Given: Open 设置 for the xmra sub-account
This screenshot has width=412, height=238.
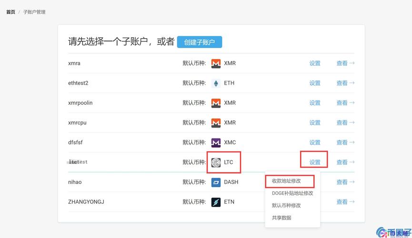Looking at the screenshot, I should coord(315,63).
